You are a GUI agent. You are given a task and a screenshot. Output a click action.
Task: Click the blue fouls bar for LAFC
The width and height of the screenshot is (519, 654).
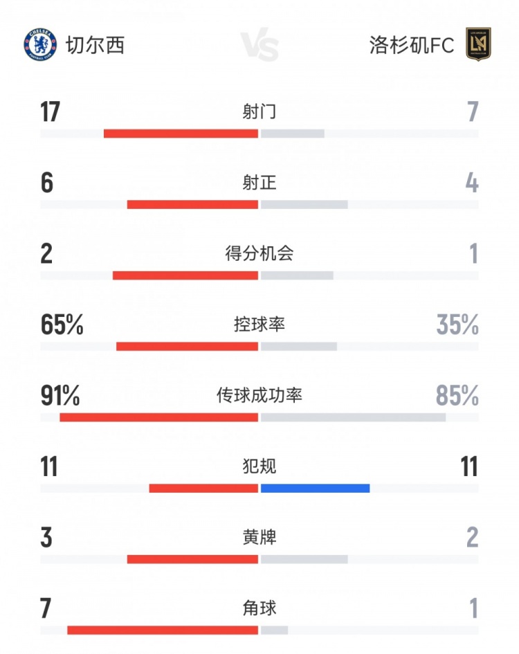click(x=315, y=488)
